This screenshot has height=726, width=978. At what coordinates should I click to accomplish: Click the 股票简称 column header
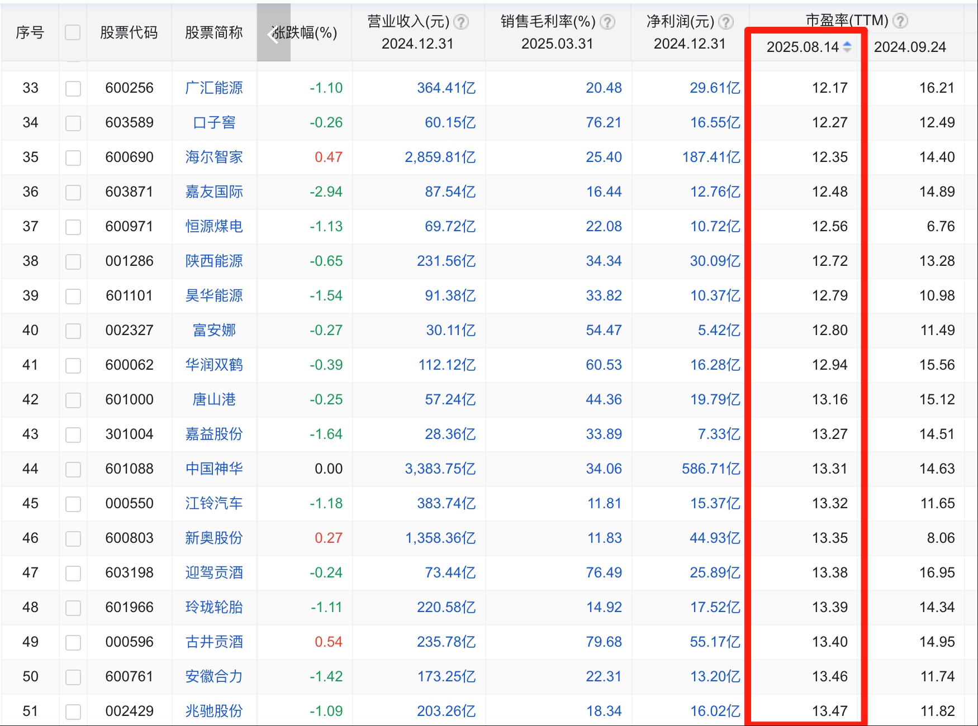click(214, 33)
